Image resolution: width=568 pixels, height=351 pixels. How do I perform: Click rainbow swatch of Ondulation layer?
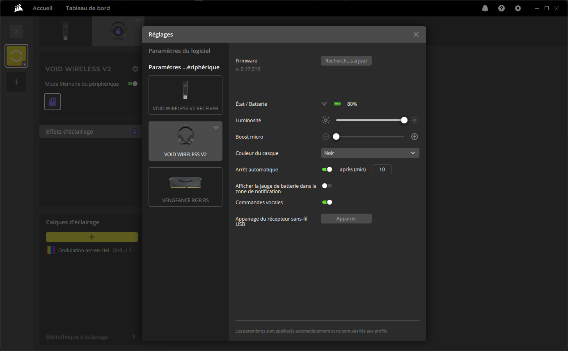click(51, 250)
